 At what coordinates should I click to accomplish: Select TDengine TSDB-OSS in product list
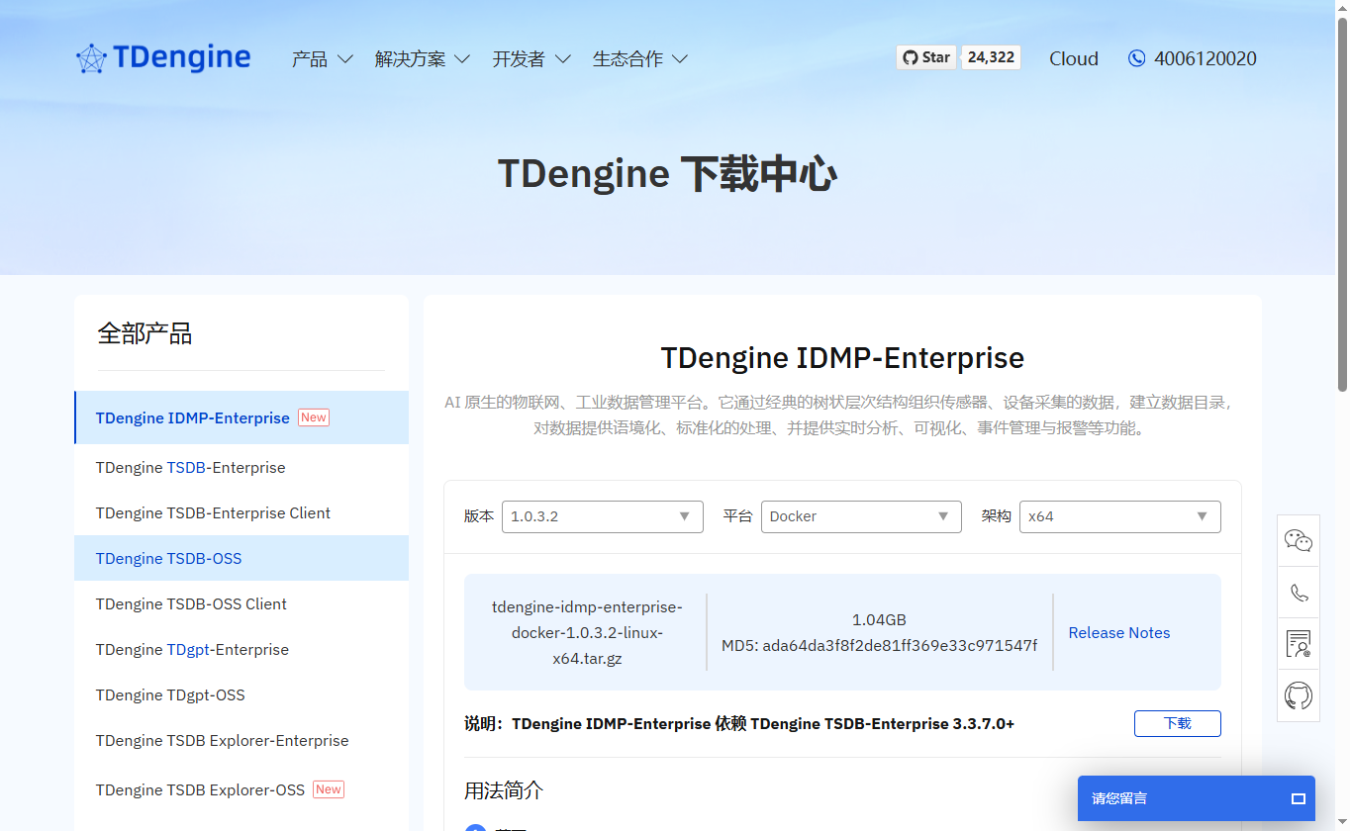coord(241,558)
